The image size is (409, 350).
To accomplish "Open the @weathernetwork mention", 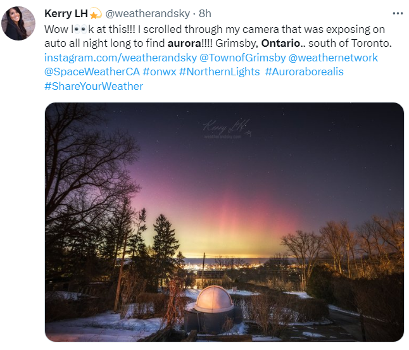I will [x=333, y=58].
